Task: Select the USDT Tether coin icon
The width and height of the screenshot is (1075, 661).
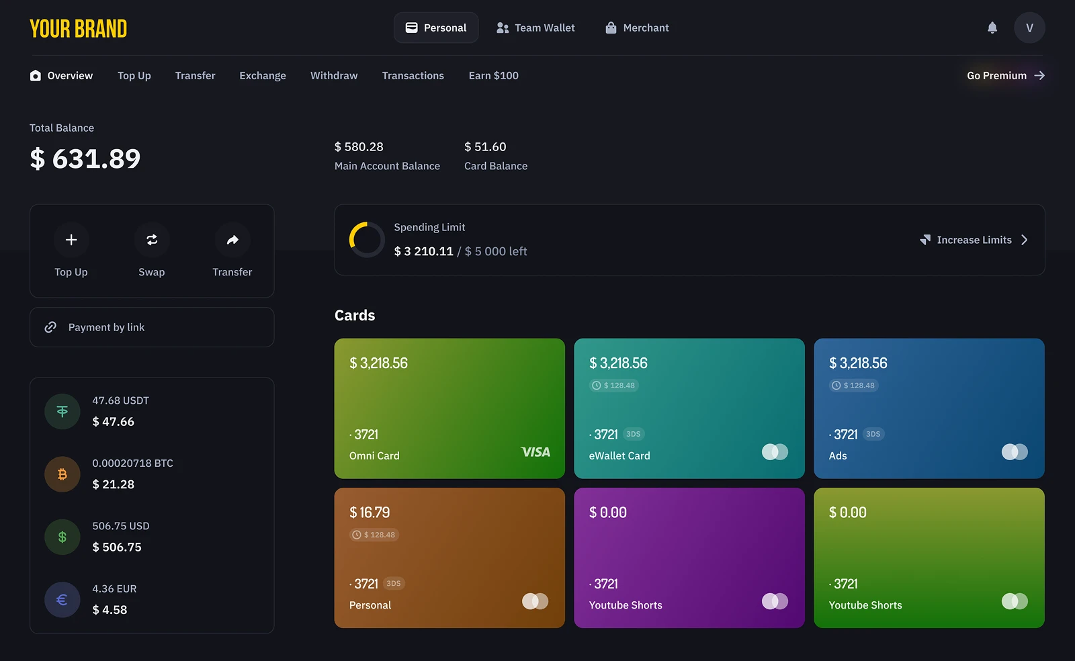Action: [62, 411]
